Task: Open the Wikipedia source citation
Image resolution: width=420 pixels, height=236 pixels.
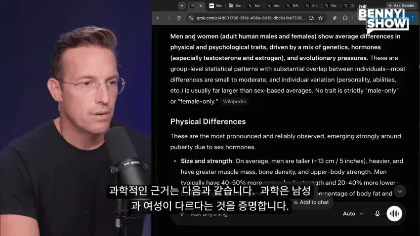Action: pyautogui.click(x=234, y=101)
